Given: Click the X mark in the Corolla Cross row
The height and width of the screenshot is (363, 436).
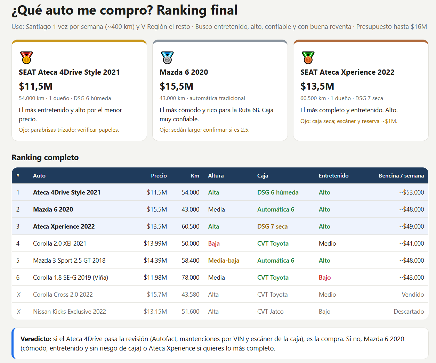Looking at the screenshot, I should tap(18, 295).
